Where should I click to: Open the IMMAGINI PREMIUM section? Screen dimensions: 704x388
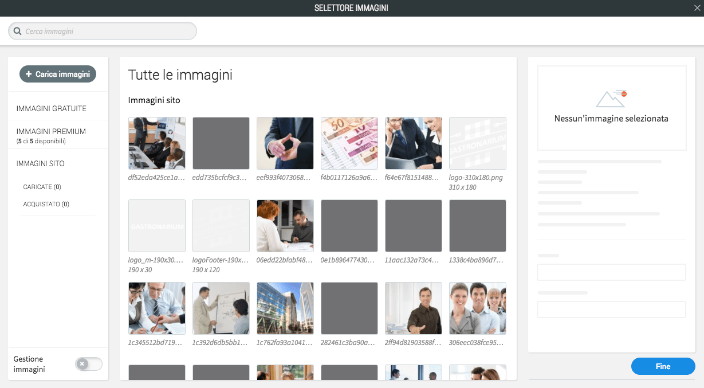(52, 131)
